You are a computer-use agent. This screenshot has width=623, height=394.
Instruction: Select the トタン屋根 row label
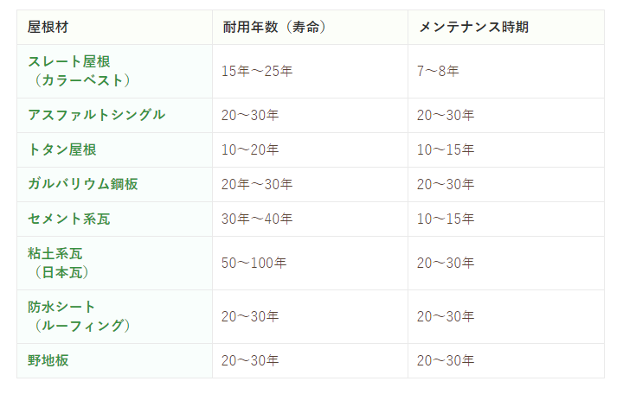[61, 149]
